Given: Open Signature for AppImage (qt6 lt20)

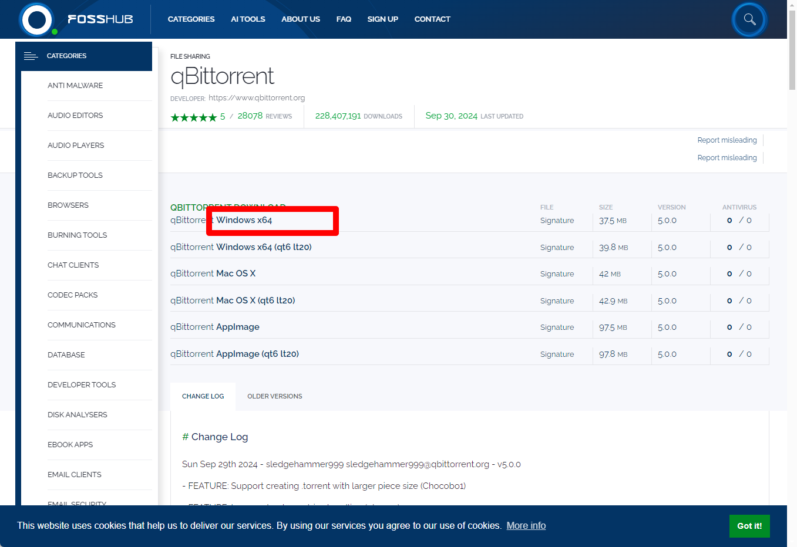Looking at the screenshot, I should [557, 354].
